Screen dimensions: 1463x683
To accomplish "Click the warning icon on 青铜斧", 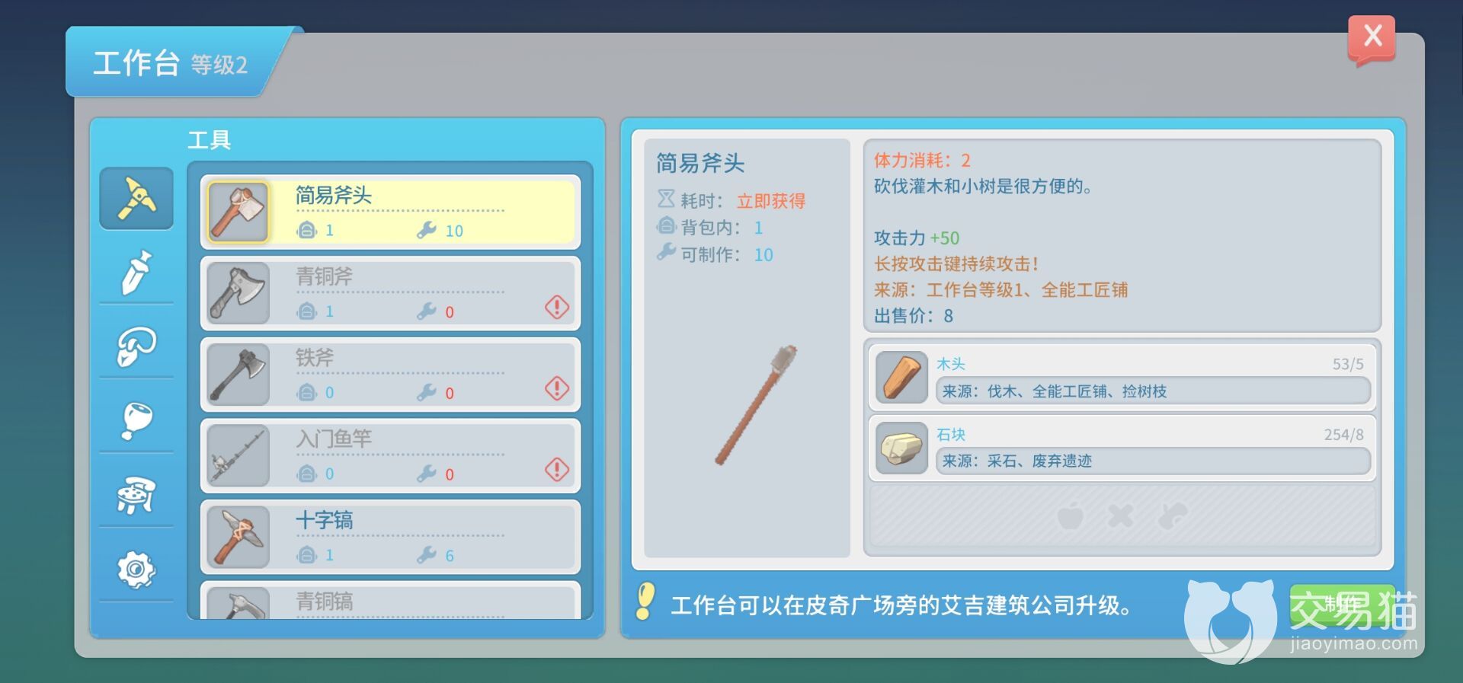I will click(x=557, y=307).
